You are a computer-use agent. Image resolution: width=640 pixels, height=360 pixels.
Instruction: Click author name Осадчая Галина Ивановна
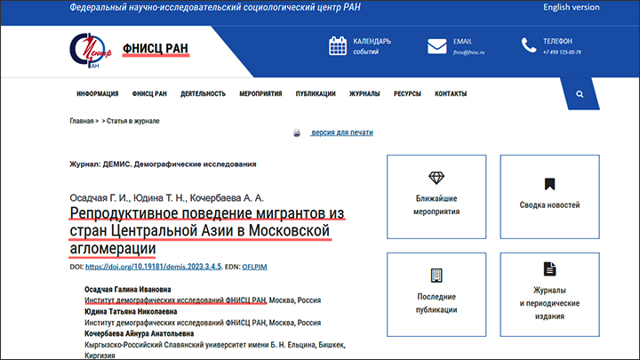(128, 290)
